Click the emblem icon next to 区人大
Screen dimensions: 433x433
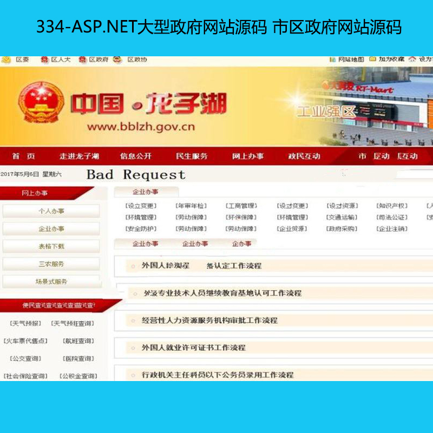pyautogui.click(x=43, y=60)
